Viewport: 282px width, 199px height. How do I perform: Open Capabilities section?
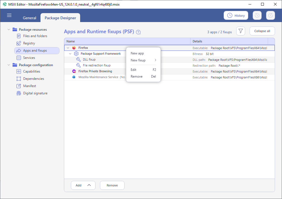coord(37,71)
